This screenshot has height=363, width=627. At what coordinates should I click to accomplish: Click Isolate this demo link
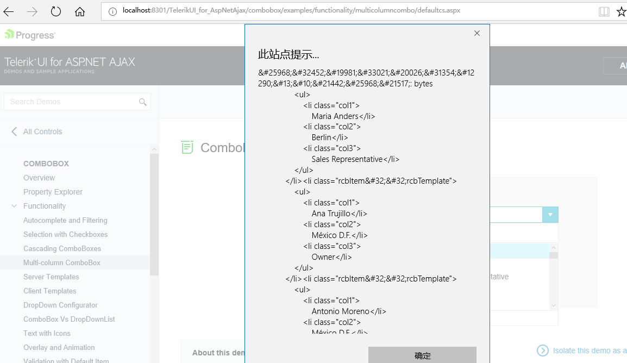(590, 351)
